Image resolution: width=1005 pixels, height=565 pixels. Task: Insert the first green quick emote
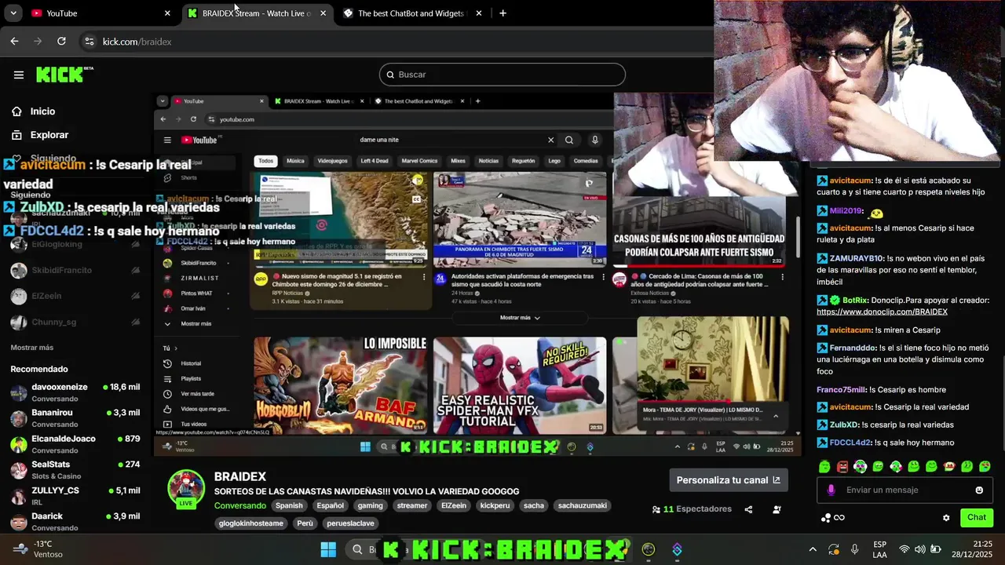click(824, 467)
